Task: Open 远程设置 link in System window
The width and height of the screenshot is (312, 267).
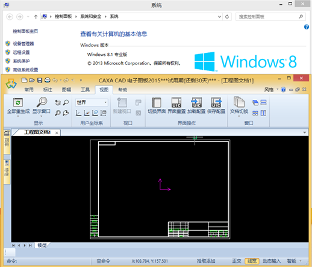Action: coord(21,52)
